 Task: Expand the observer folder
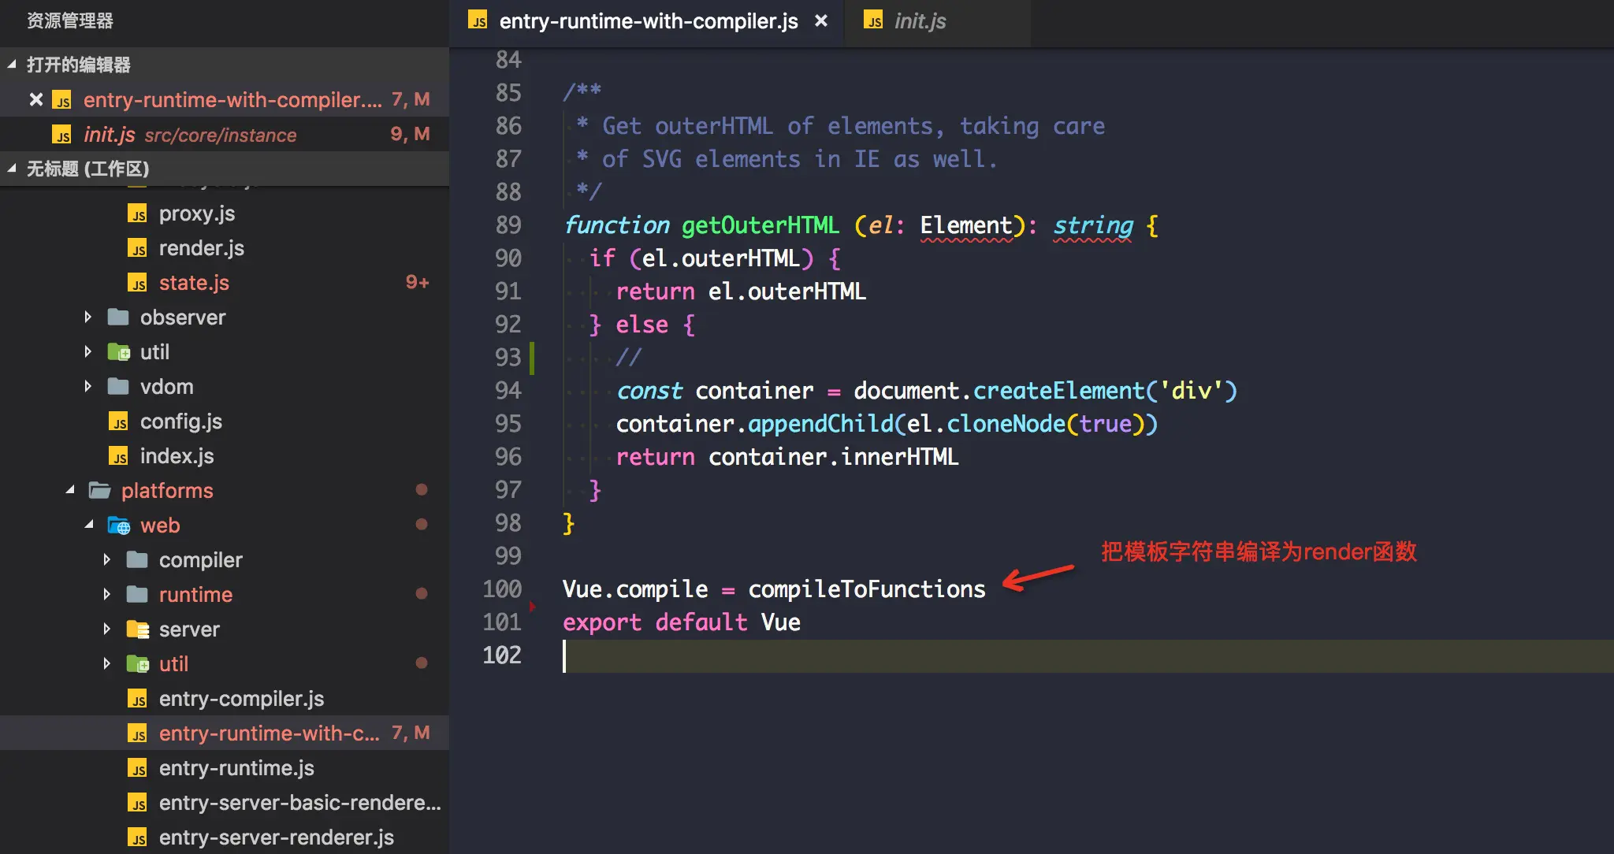click(88, 317)
